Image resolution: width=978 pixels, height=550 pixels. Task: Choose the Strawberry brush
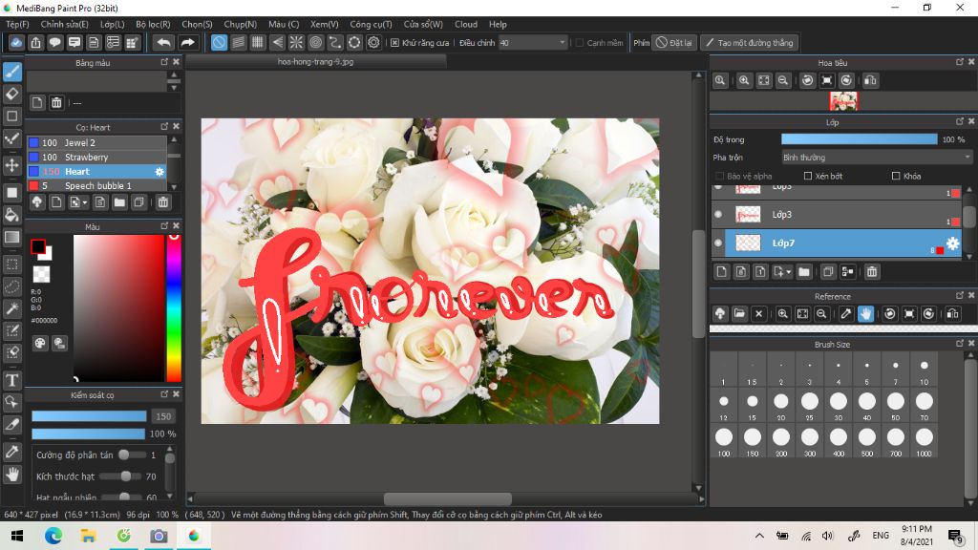click(x=97, y=158)
